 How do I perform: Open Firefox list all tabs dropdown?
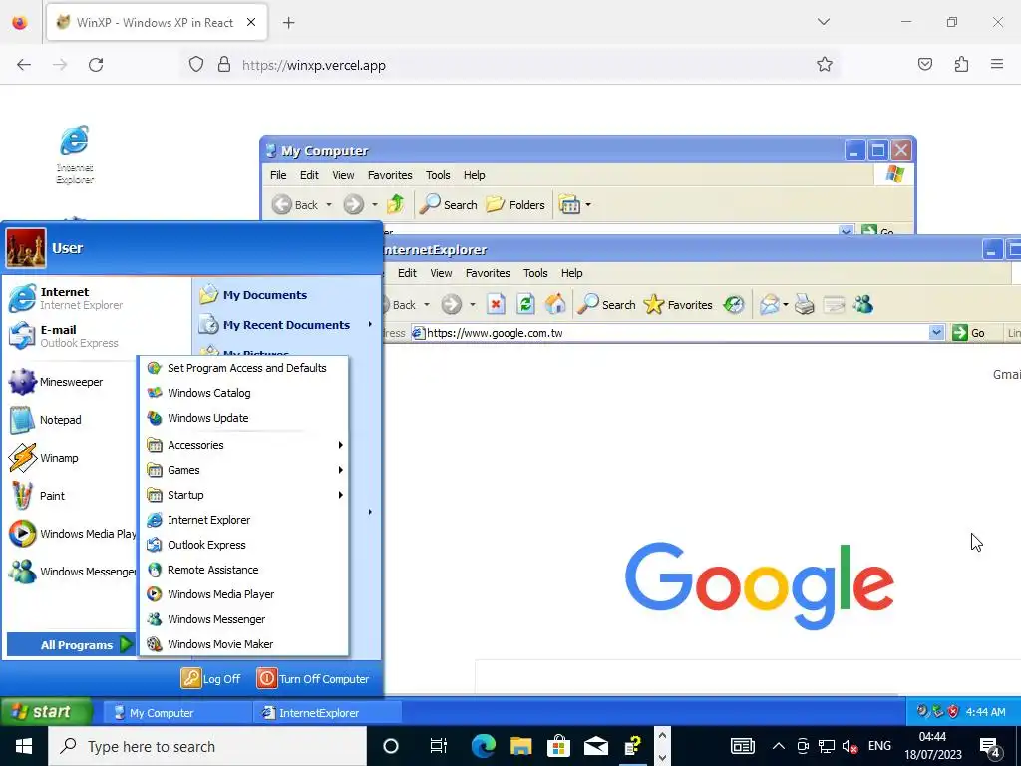pos(823,22)
